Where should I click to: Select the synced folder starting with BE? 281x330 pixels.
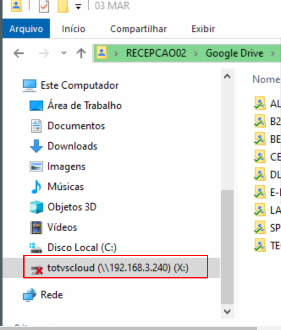(267, 139)
